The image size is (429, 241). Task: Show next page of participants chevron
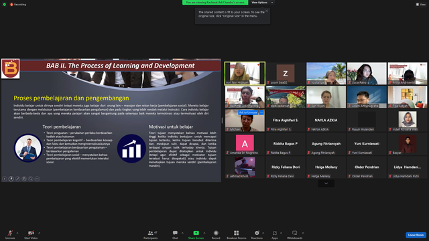click(326, 183)
